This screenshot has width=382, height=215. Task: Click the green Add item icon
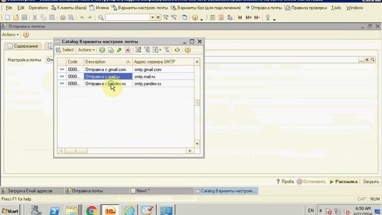(102, 50)
